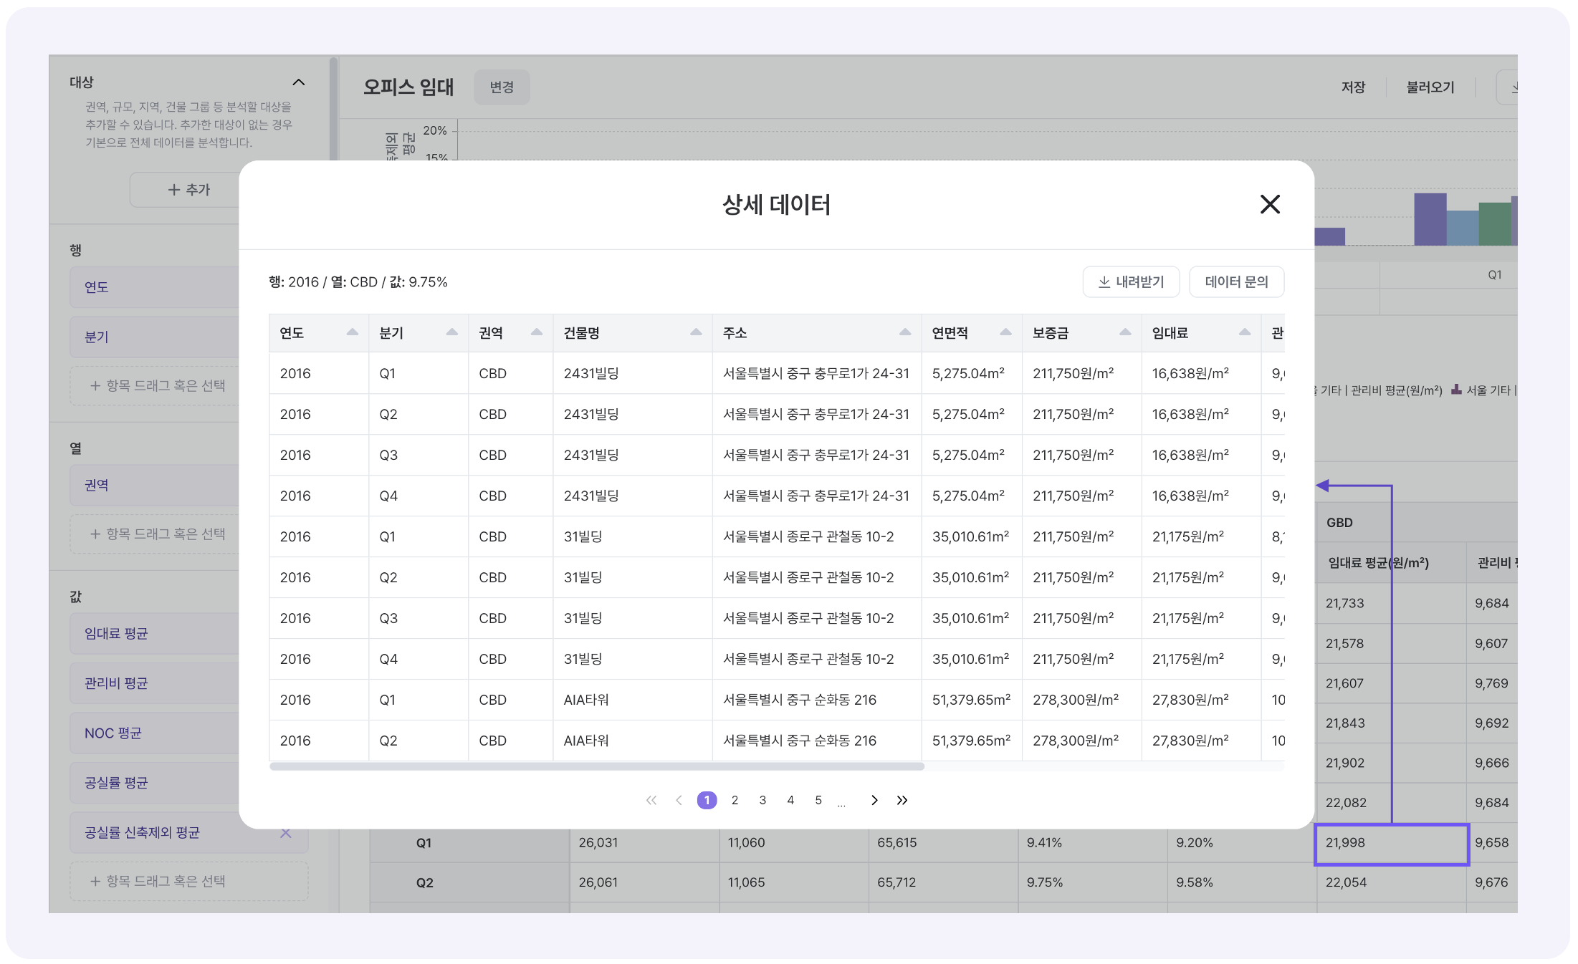
Task: Click the 내려받기 download button
Action: click(1131, 282)
